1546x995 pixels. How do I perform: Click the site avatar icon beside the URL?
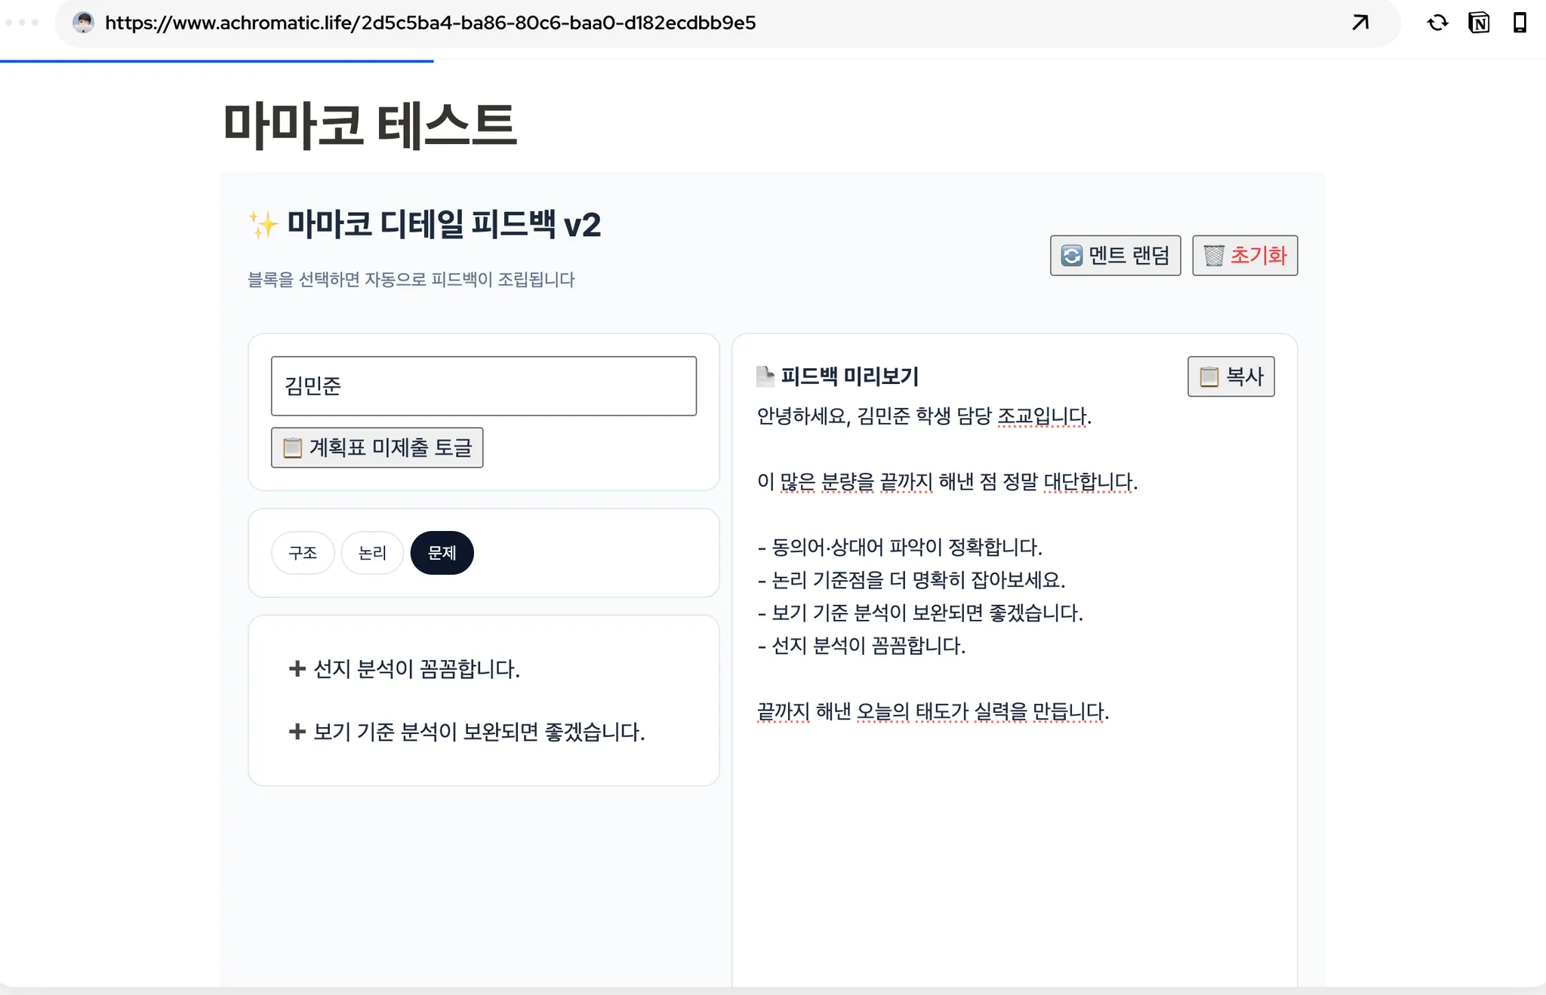(x=83, y=23)
